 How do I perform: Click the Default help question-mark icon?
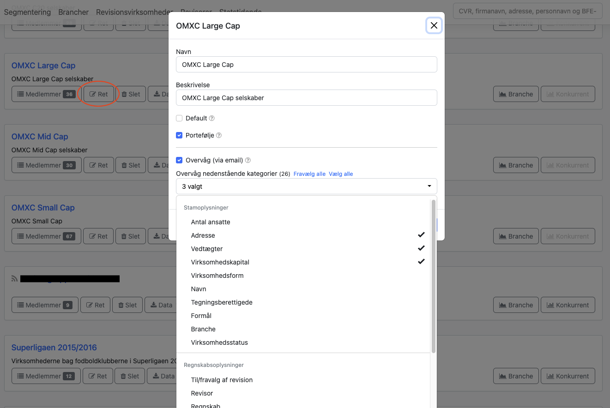[212, 119]
